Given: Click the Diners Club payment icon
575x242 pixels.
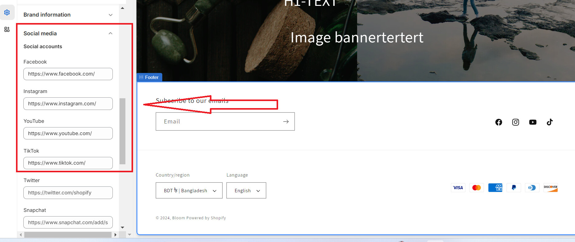Looking at the screenshot, I should click(x=532, y=188).
